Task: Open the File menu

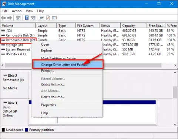Action: pos(5,11)
